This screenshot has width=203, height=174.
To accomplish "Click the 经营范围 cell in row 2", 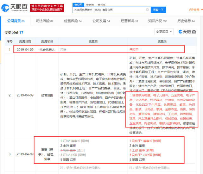I will coord(47,95).
